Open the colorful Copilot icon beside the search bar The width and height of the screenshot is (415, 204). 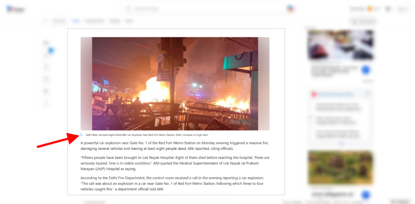click(290, 9)
